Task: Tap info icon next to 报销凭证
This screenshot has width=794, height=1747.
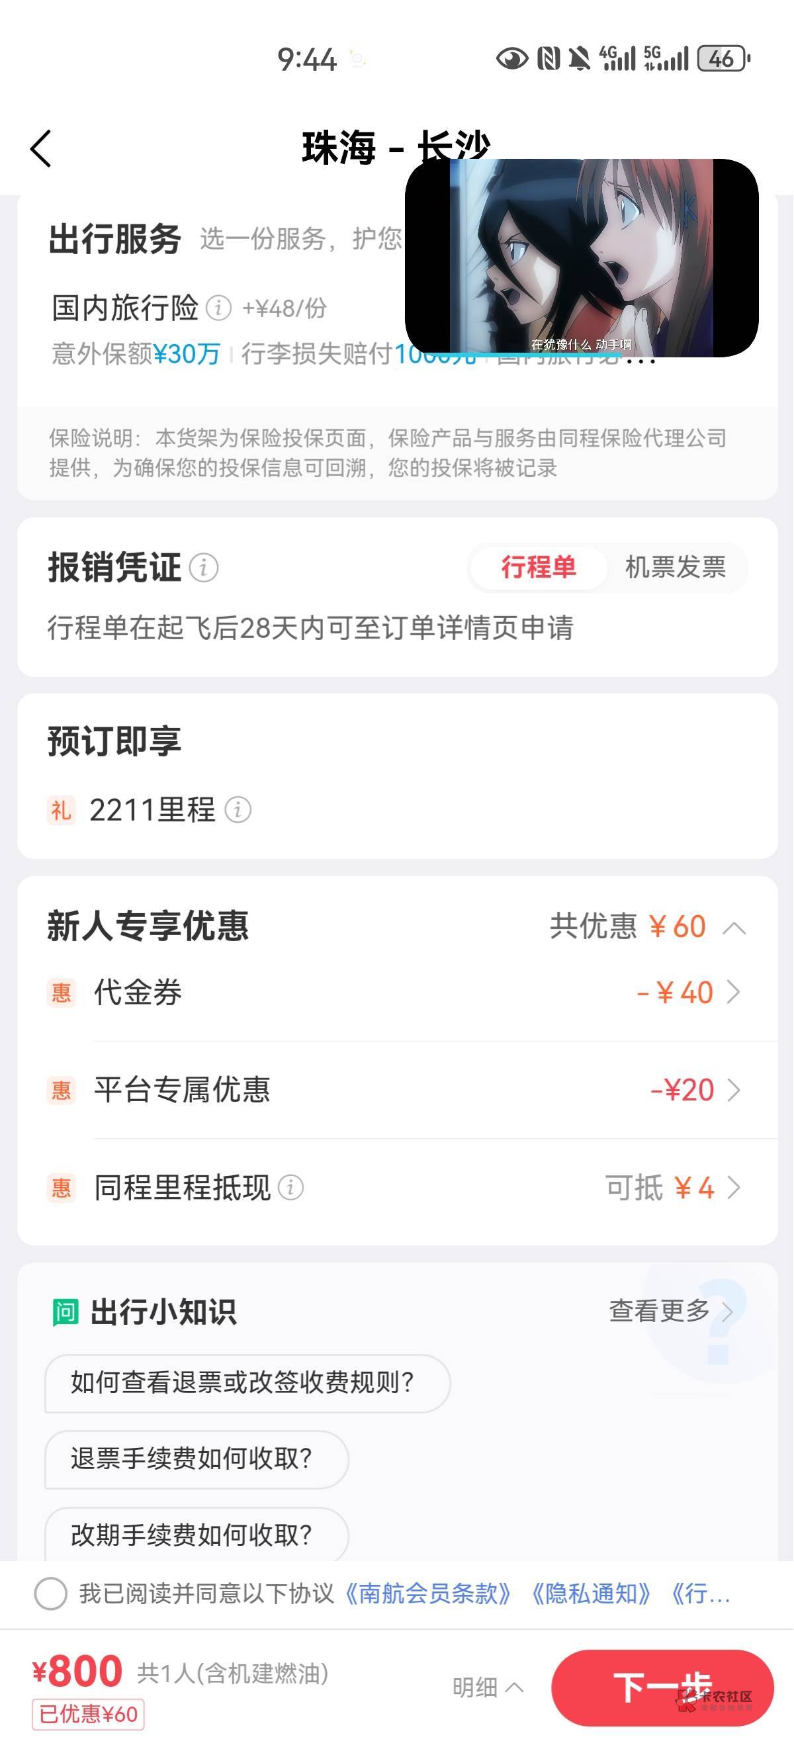Action: (203, 568)
